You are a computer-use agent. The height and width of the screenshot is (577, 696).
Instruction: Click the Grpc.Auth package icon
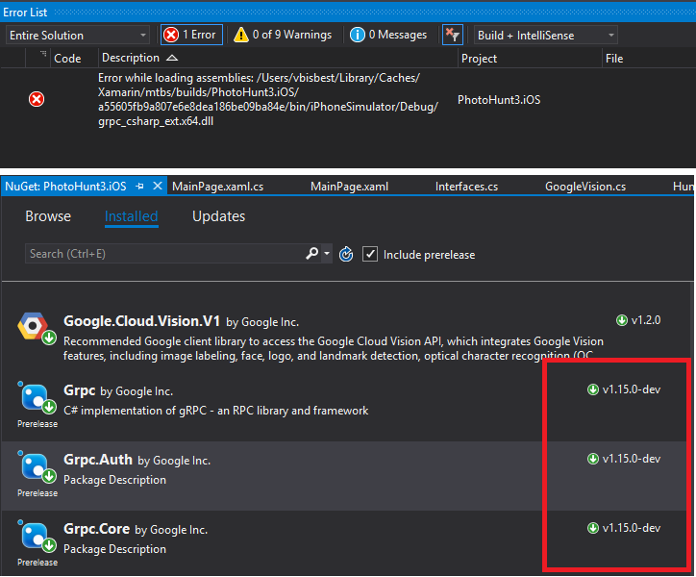click(37, 467)
